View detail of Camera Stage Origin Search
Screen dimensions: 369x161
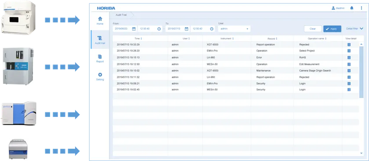point(349,70)
